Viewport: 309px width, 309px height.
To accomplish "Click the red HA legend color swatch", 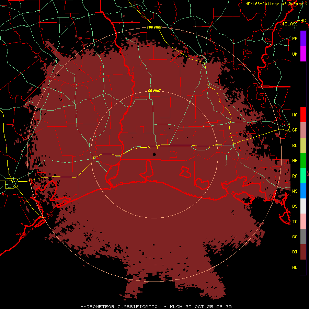I will (303, 115).
